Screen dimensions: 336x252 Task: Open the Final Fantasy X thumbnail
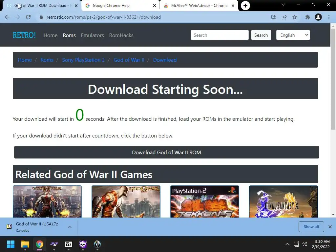pyautogui.click(x=283, y=202)
